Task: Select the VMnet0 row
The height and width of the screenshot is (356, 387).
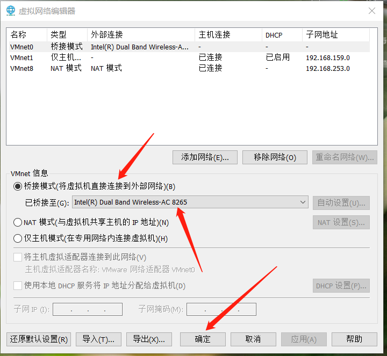Action: 189,47
